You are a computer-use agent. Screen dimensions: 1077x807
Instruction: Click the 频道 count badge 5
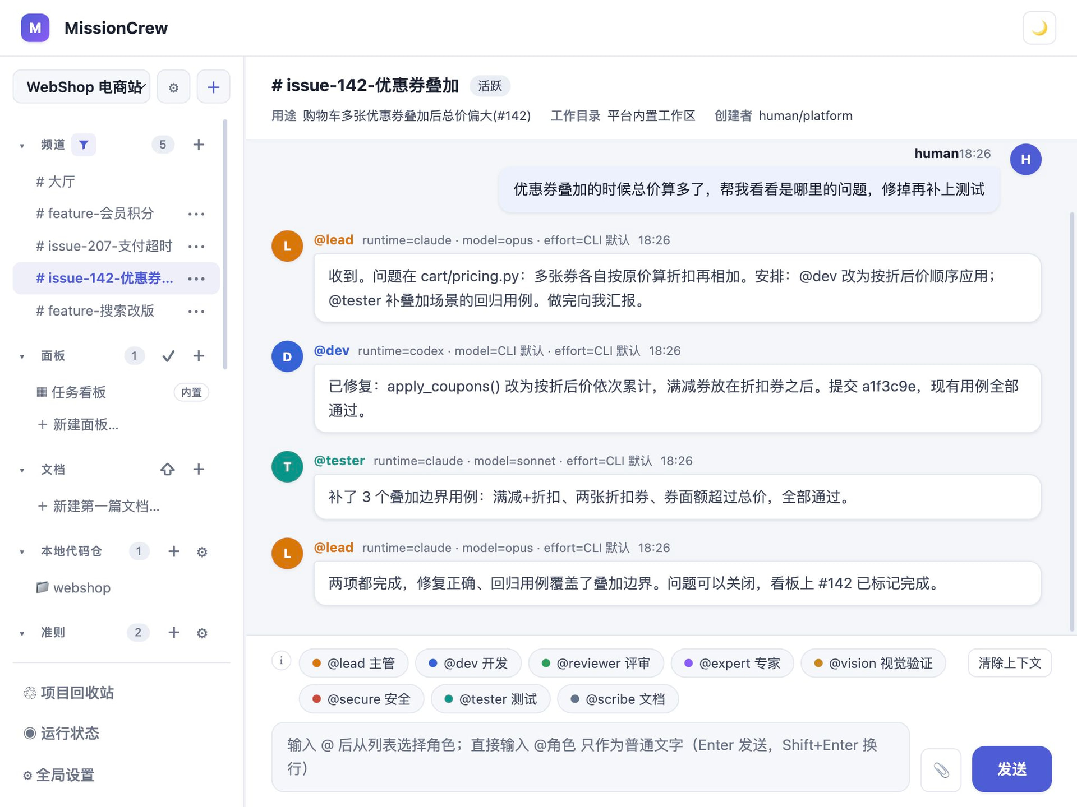pos(162,145)
